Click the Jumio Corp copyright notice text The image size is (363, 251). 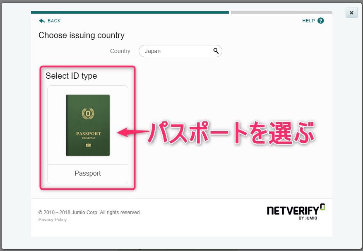point(89,212)
